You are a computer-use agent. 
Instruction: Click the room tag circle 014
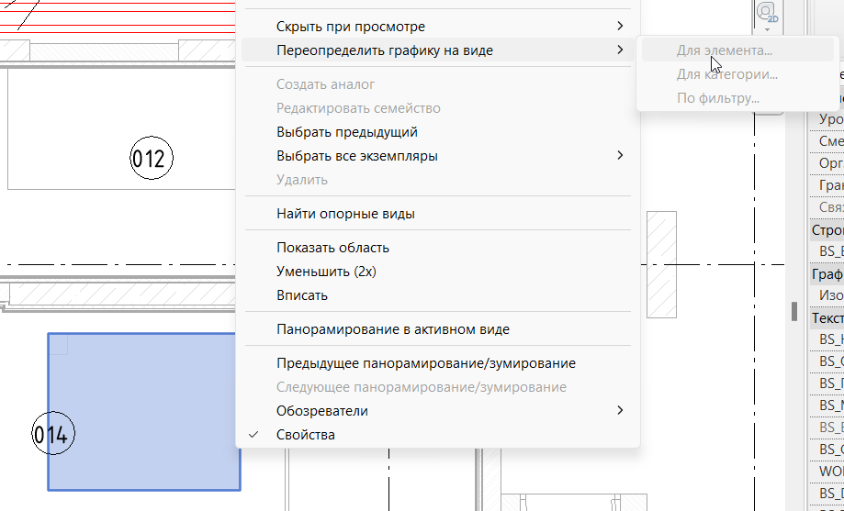(x=52, y=433)
